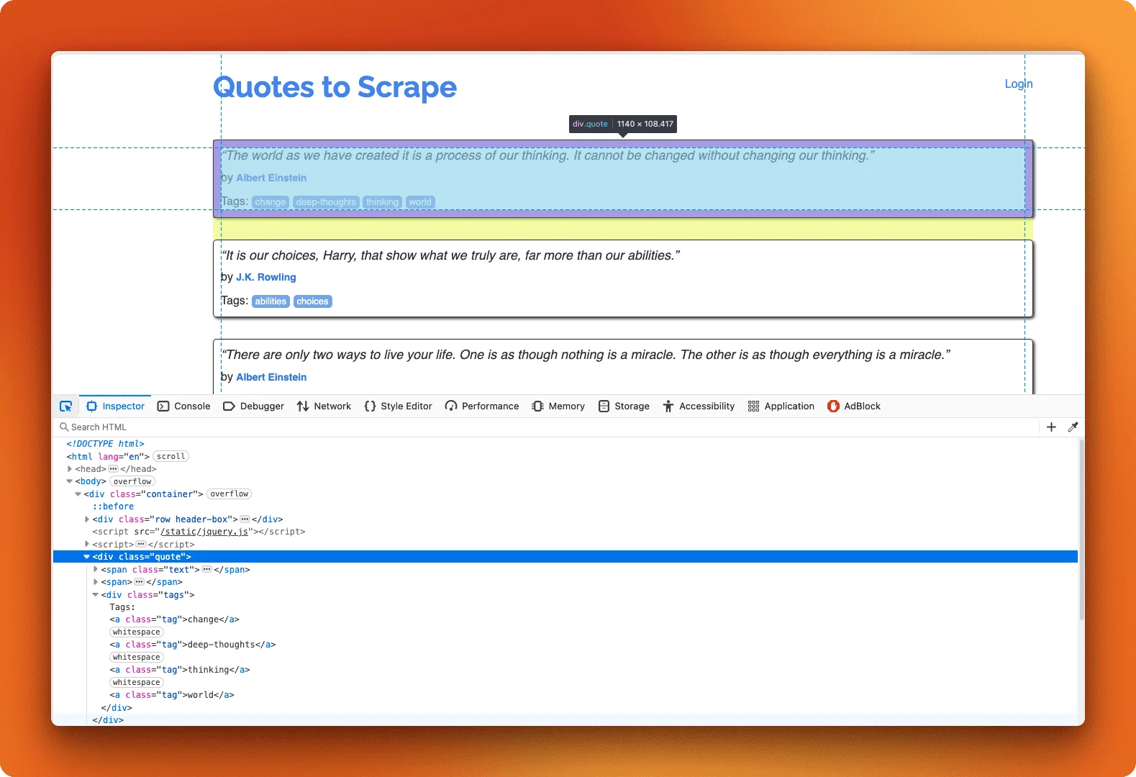Click the Storage panel icon
The width and height of the screenshot is (1136, 777).
[604, 406]
